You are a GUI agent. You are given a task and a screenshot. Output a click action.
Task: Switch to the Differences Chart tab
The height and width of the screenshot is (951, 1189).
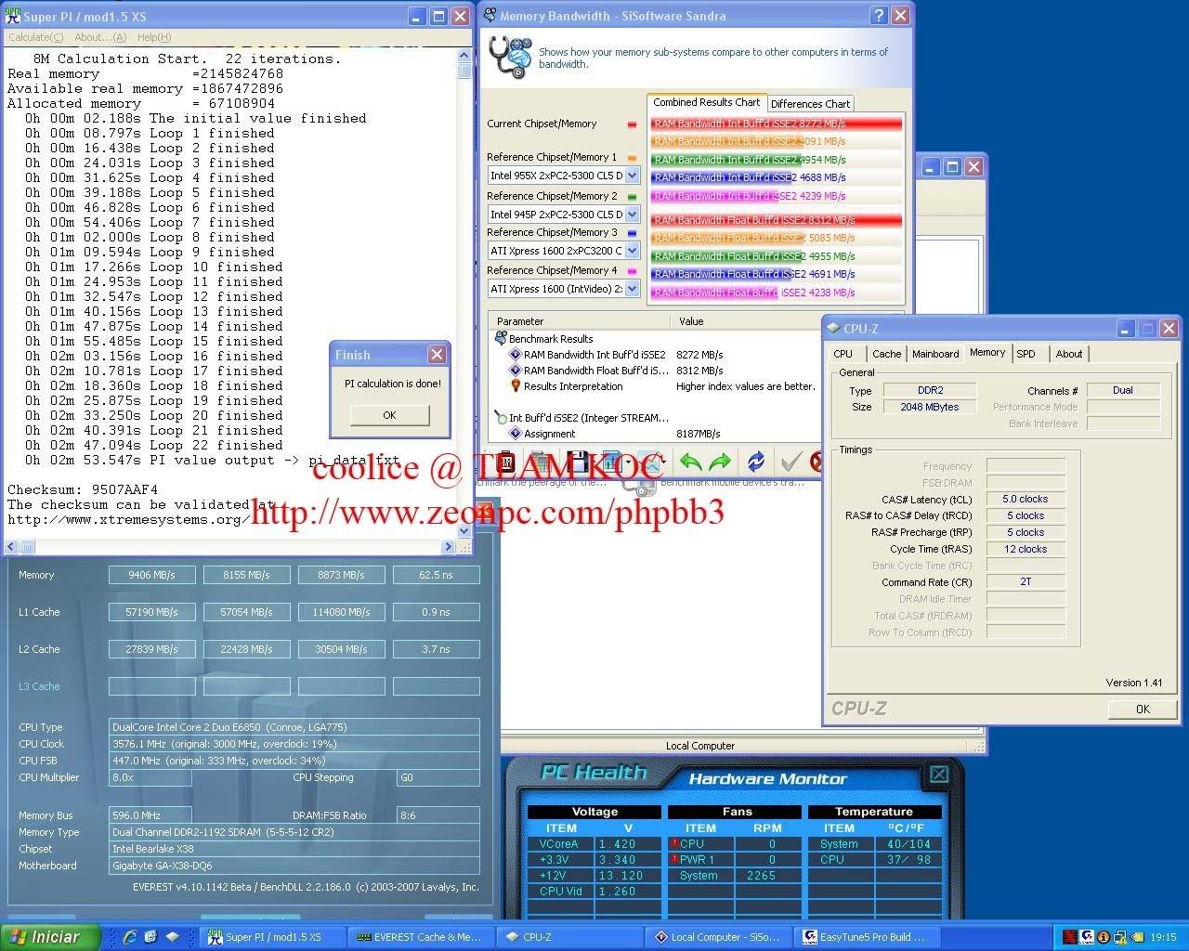pos(810,104)
